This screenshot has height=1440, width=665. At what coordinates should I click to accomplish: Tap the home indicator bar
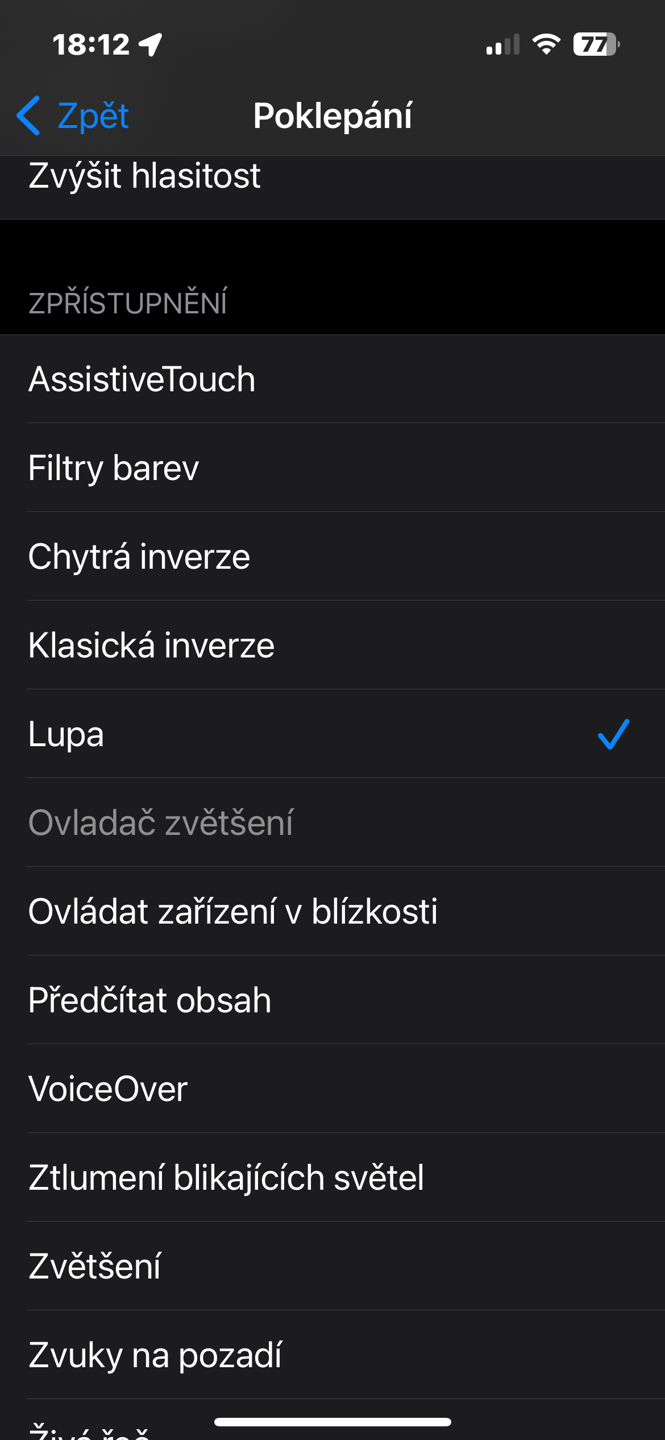(x=332, y=1422)
